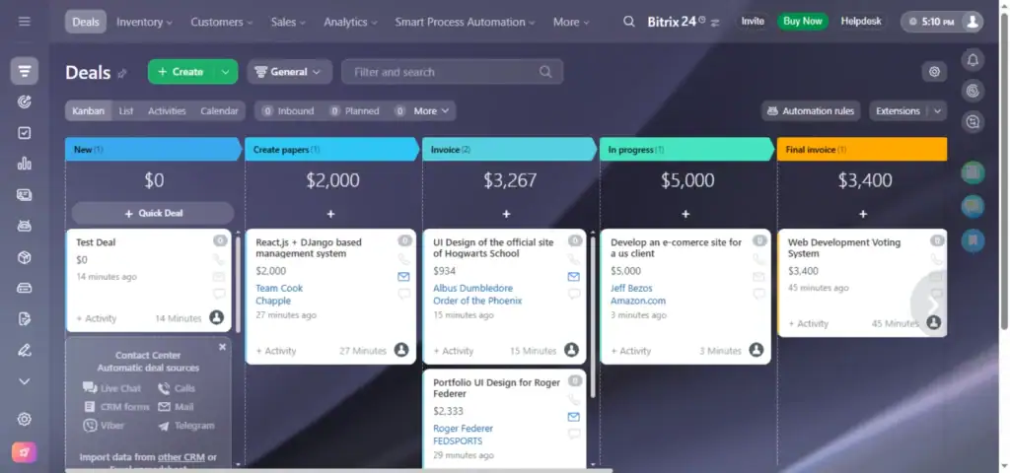Viewport: 1010px width, 473px height.
Task: Open the General pipeline dropdown
Action: pos(289,72)
